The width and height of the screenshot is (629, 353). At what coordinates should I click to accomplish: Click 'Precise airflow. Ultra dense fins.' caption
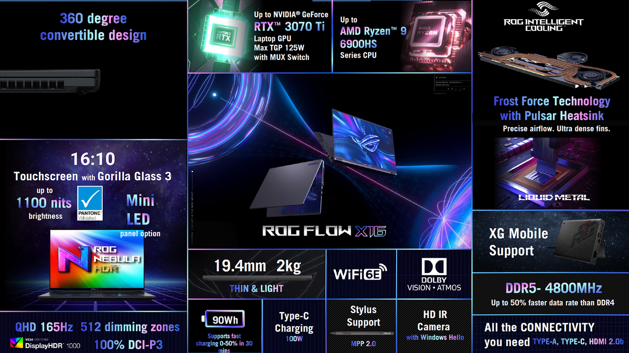(556, 129)
